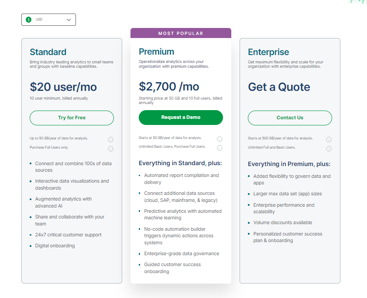The image size is (367, 298).
Task: Click the "Standard" plan heading
Action: coord(48,52)
